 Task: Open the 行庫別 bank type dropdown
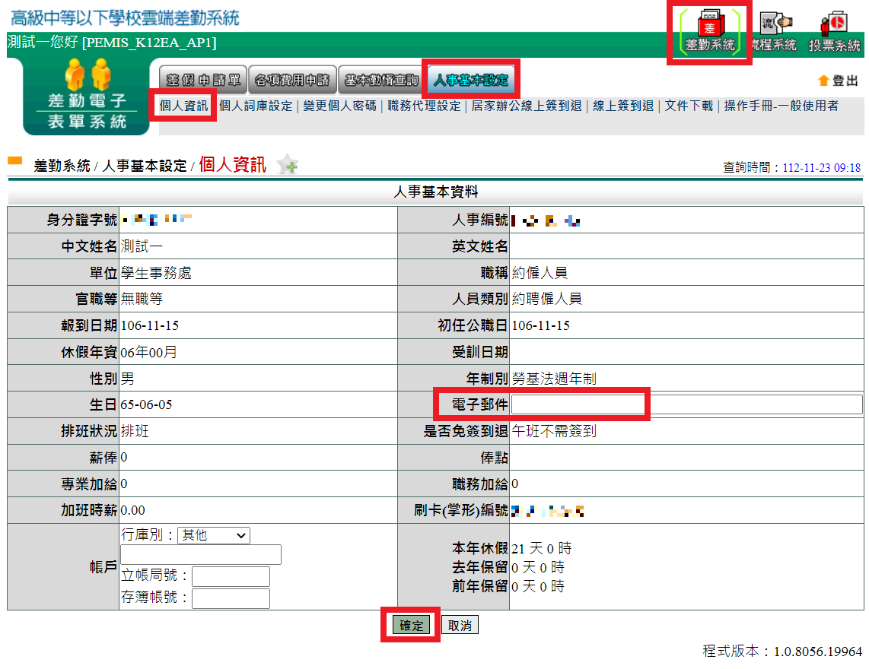[213, 535]
